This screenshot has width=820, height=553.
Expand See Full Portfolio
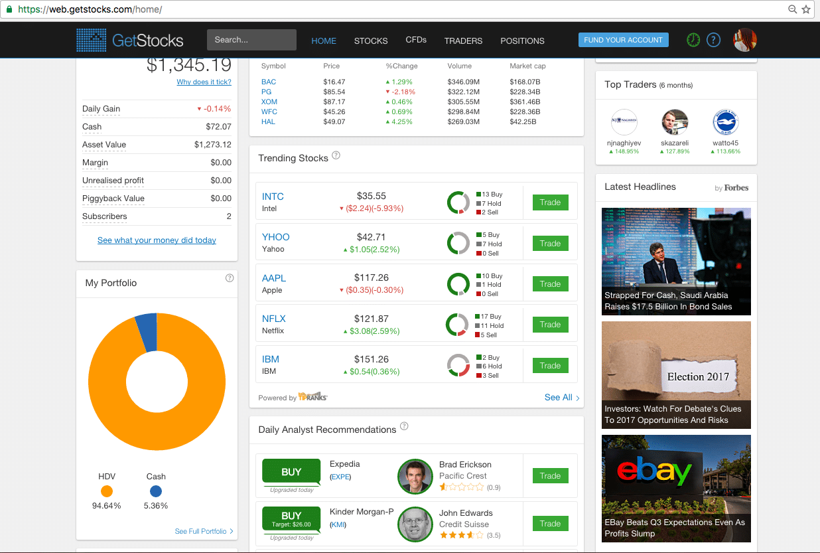tap(204, 531)
